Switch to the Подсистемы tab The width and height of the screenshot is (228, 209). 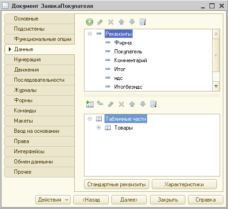39,29
